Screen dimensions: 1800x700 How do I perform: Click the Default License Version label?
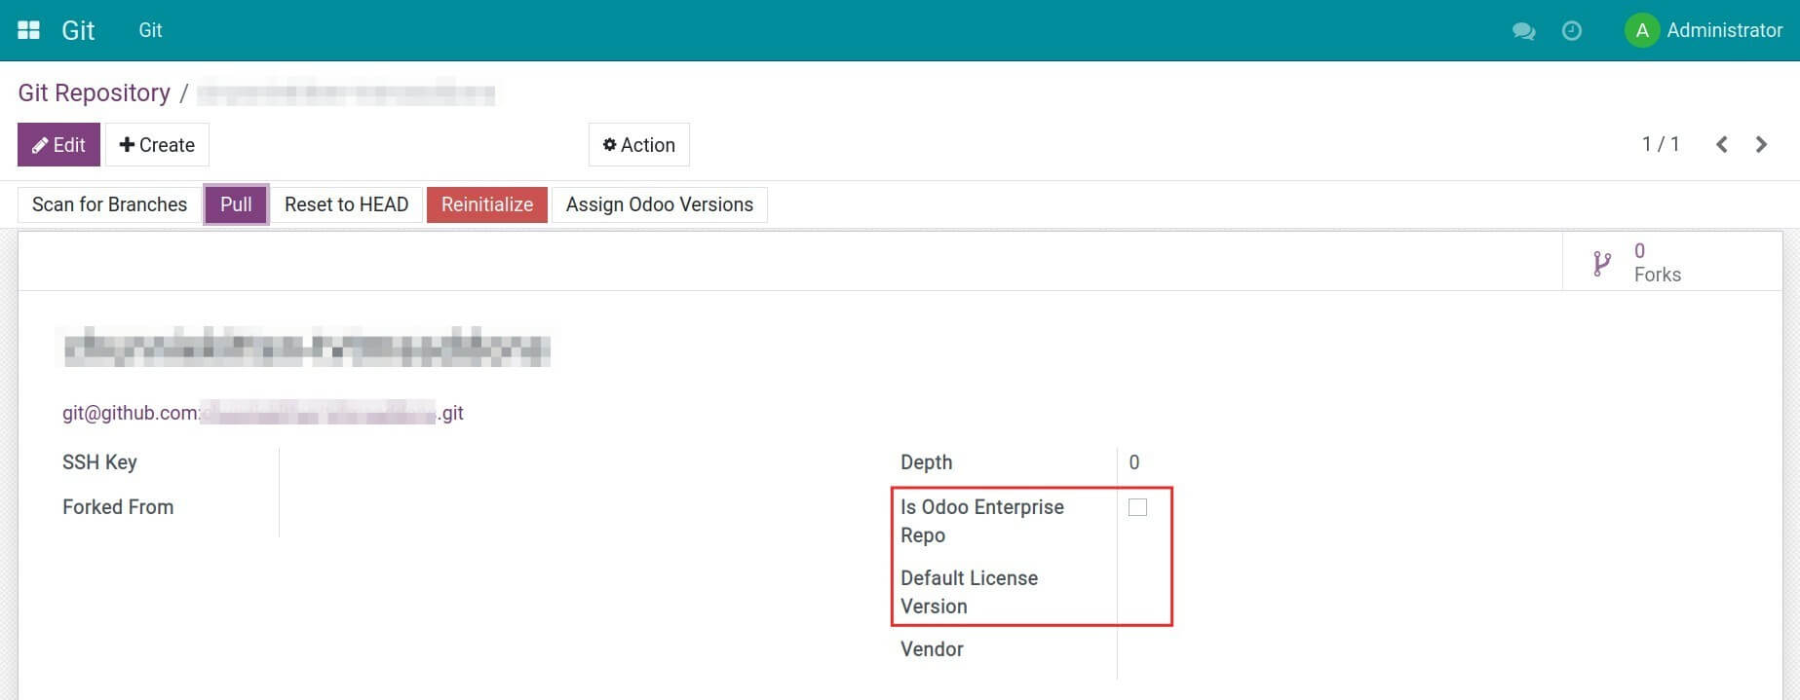(x=969, y=592)
